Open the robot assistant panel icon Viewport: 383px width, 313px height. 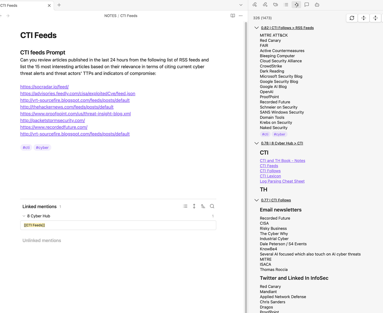tap(317, 5)
